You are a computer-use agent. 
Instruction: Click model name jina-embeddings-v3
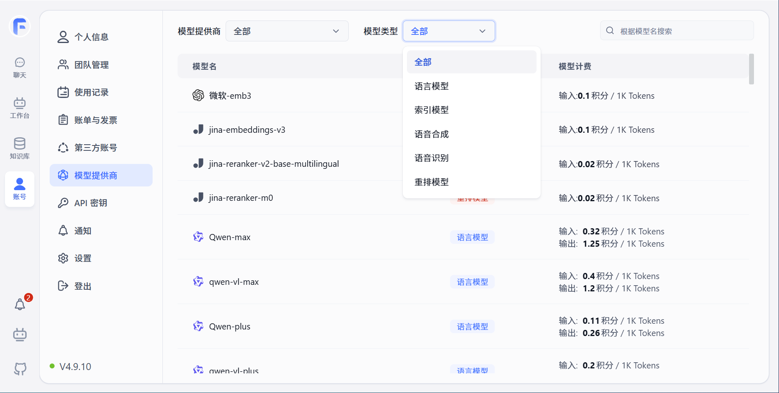[x=247, y=129]
